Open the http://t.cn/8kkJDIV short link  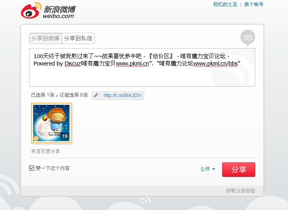(122, 95)
